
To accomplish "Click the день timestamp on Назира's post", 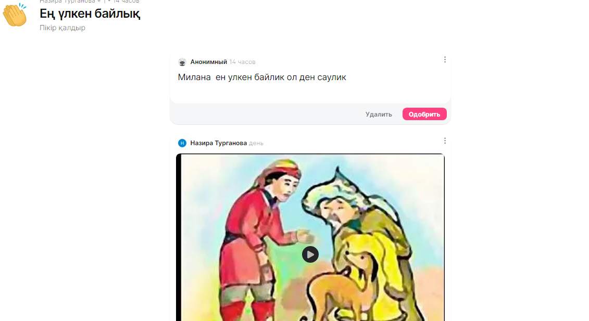I will 256,143.
